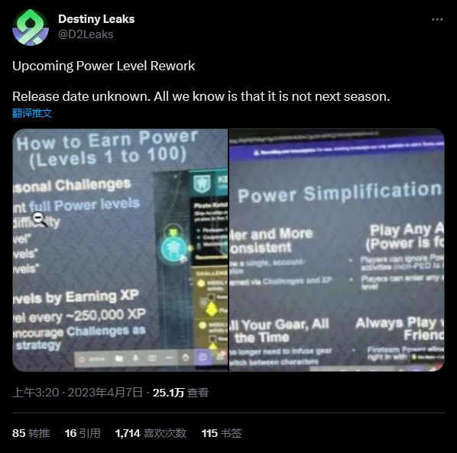Click the microphone icon in photographed toolbar

coord(135,358)
